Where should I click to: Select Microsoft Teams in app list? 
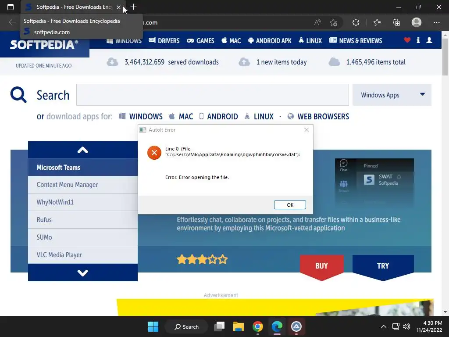pyautogui.click(x=83, y=167)
